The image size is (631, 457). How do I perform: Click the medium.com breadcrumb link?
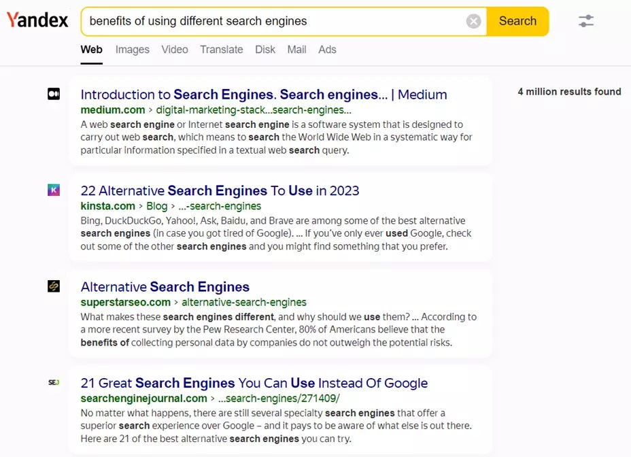[112, 109]
